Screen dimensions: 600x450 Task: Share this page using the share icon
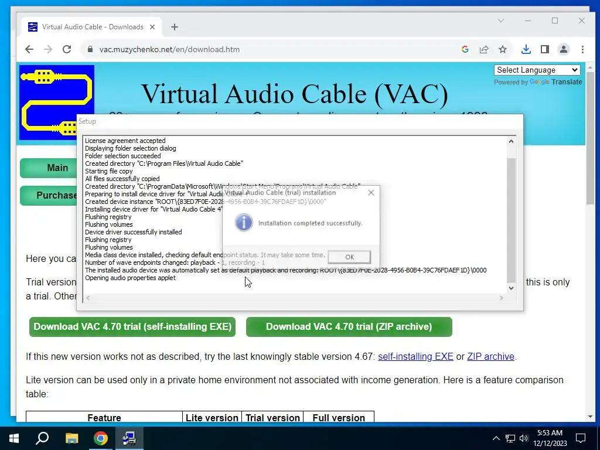coord(483,49)
